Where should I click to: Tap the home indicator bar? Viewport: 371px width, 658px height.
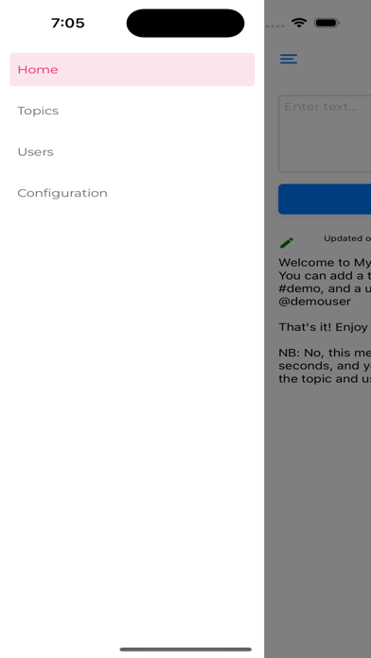[x=185, y=649]
